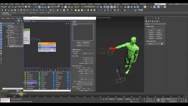Click the Birth Objects operator icon
This screenshot has height=106, width=188.
[x=25, y=83]
